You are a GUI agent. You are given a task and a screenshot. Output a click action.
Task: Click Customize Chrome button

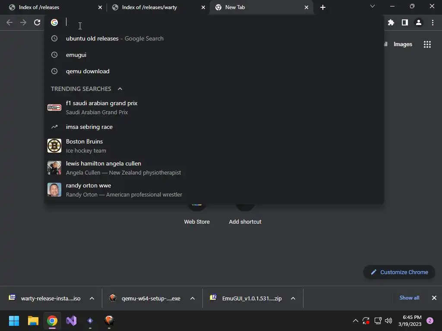[399, 272]
